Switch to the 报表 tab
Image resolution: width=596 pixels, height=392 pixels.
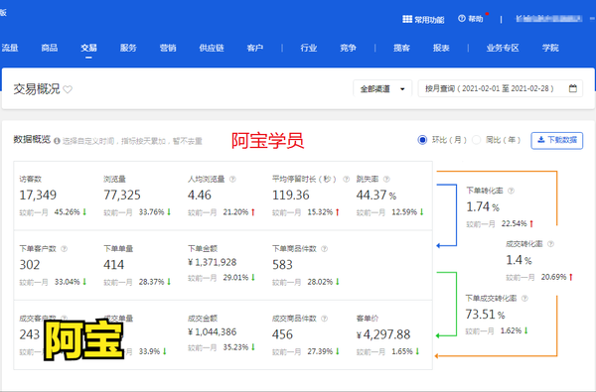[x=441, y=48]
